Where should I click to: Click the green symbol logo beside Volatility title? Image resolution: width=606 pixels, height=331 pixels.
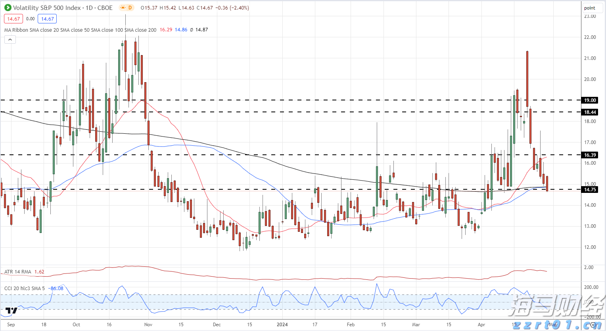[x=8, y=8]
